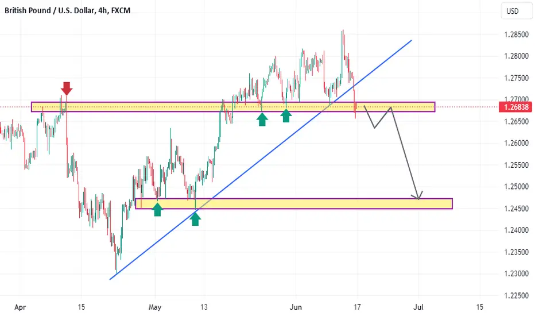Click the red down arrow marker
The width and height of the screenshot is (535, 316).
(x=67, y=88)
